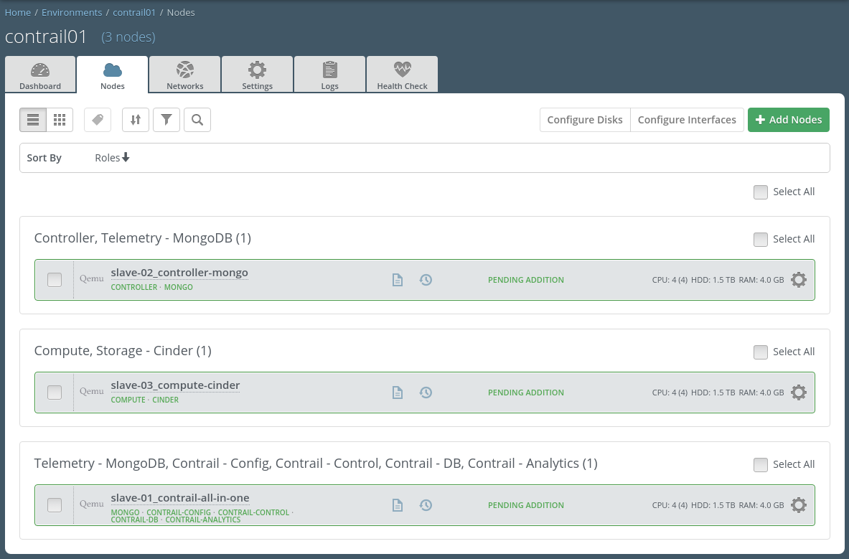Open the Networks tab
849x559 pixels.
pyautogui.click(x=184, y=75)
